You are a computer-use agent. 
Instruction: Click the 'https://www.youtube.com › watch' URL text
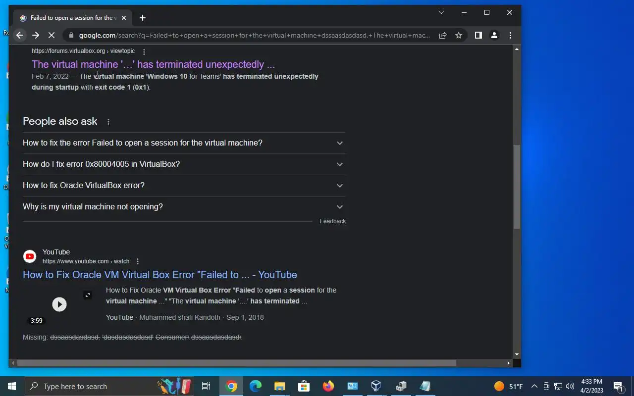coord(86,261)
